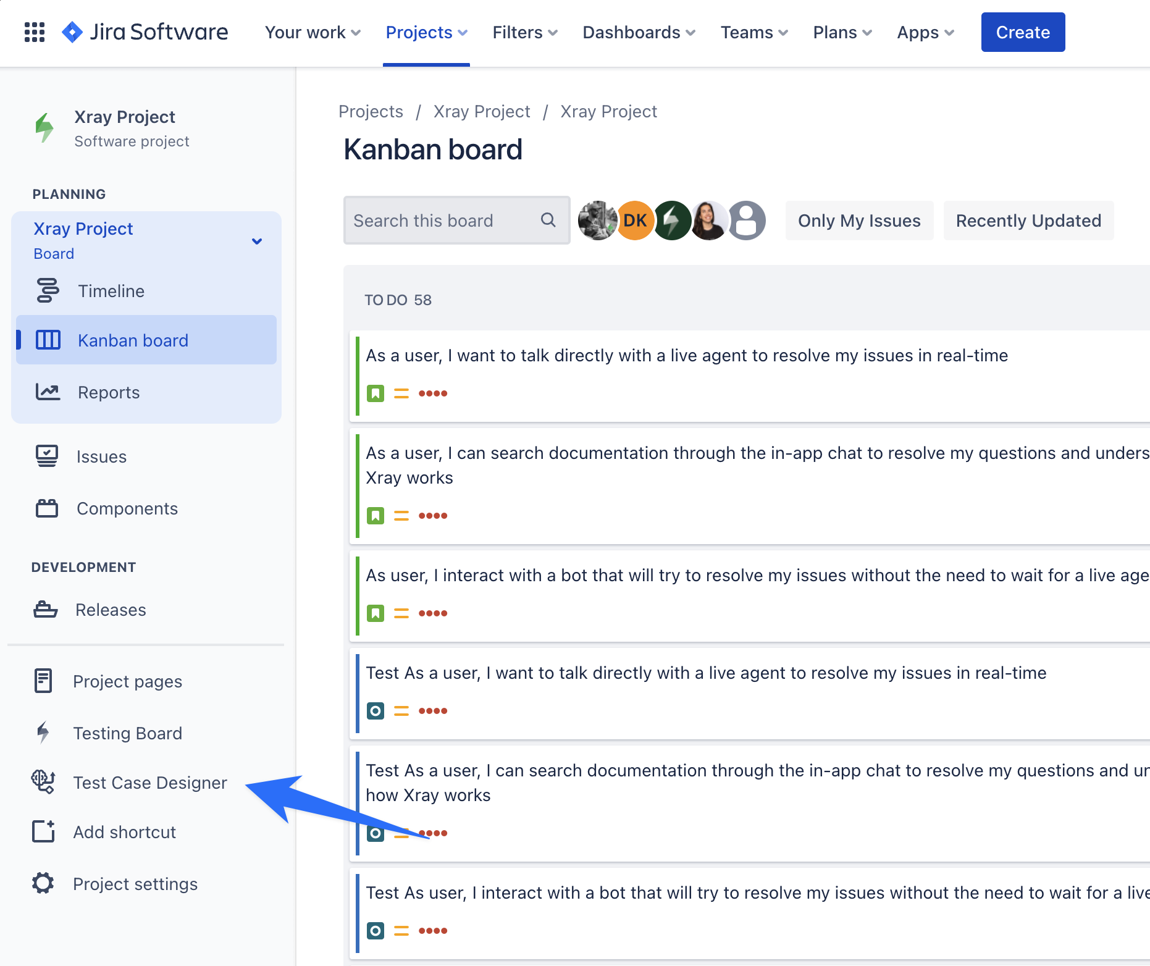
Task: Select Kanban board in the sidebar
Action: (146, 340)
